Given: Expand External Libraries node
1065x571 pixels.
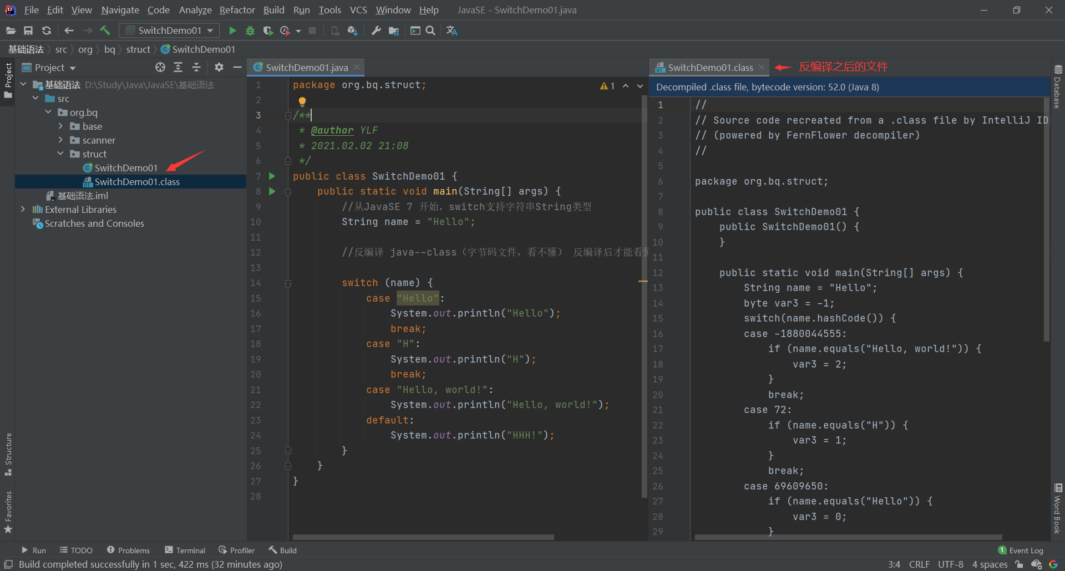Looking at the screenshot, I should click(23, 210).
